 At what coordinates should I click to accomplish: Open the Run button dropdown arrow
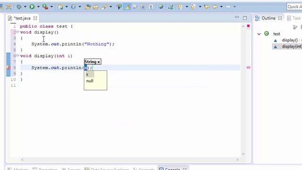point(38,7)
